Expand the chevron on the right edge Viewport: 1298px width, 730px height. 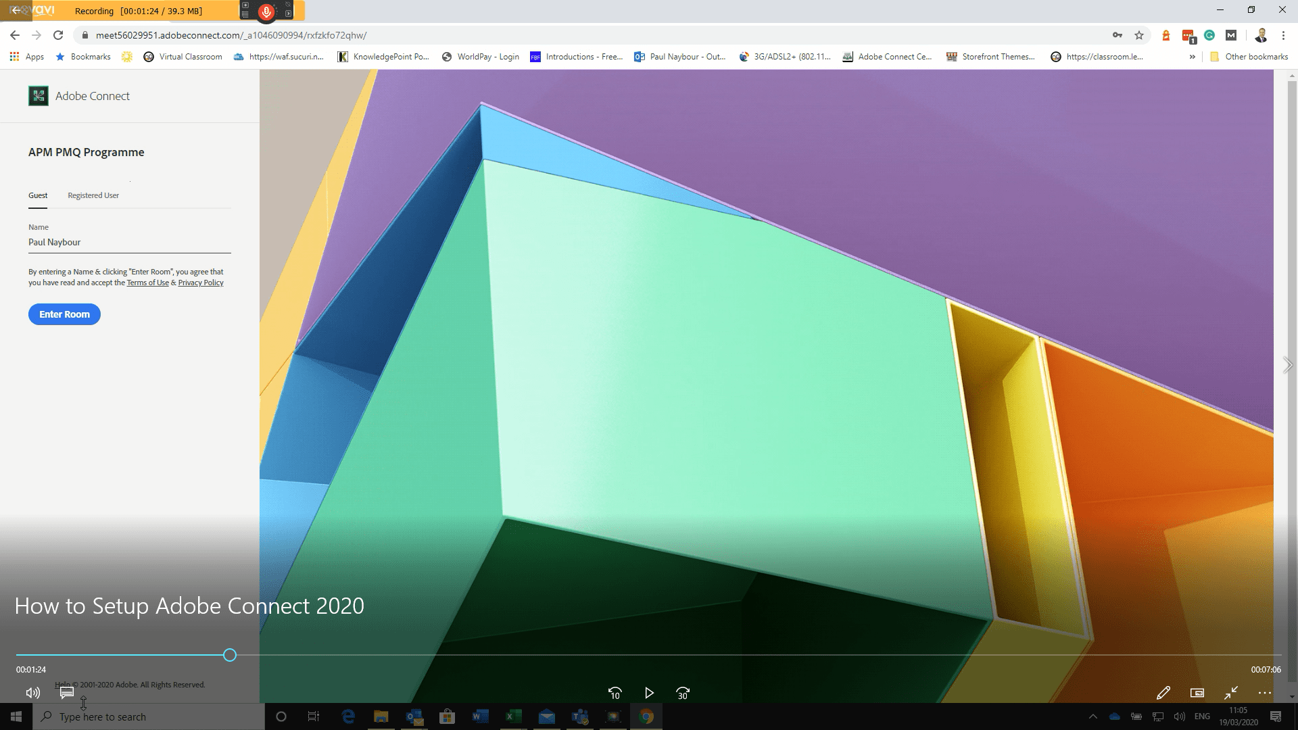click(1288, 365)
